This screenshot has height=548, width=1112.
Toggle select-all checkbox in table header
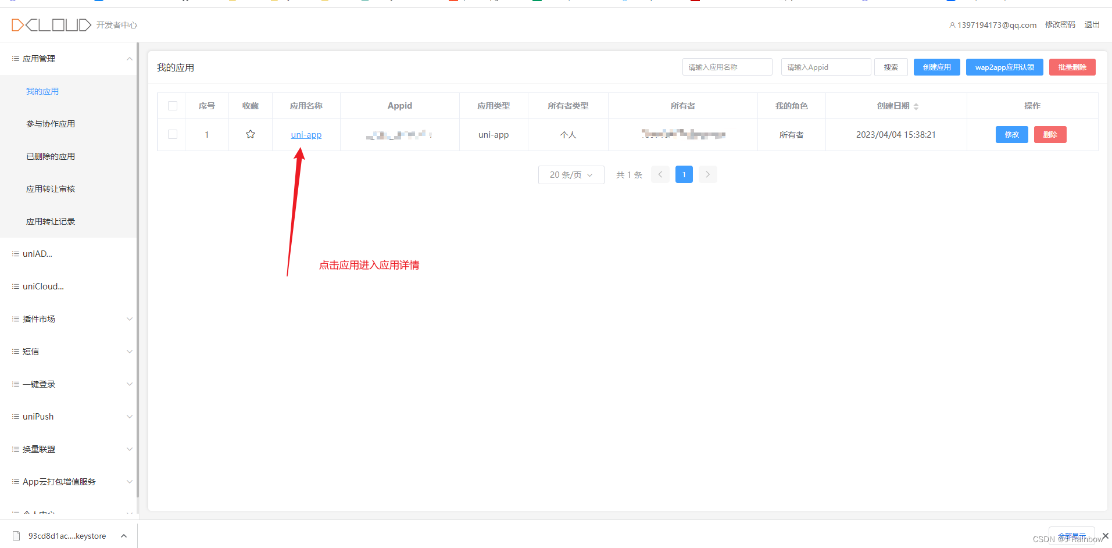pyautogui.click(x=173, y=106)
